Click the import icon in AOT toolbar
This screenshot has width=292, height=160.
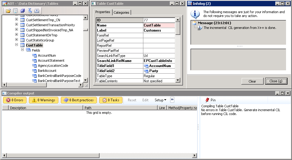point(37,11)
